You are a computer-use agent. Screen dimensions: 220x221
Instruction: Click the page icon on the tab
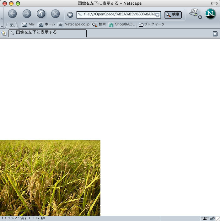(13, 33)
